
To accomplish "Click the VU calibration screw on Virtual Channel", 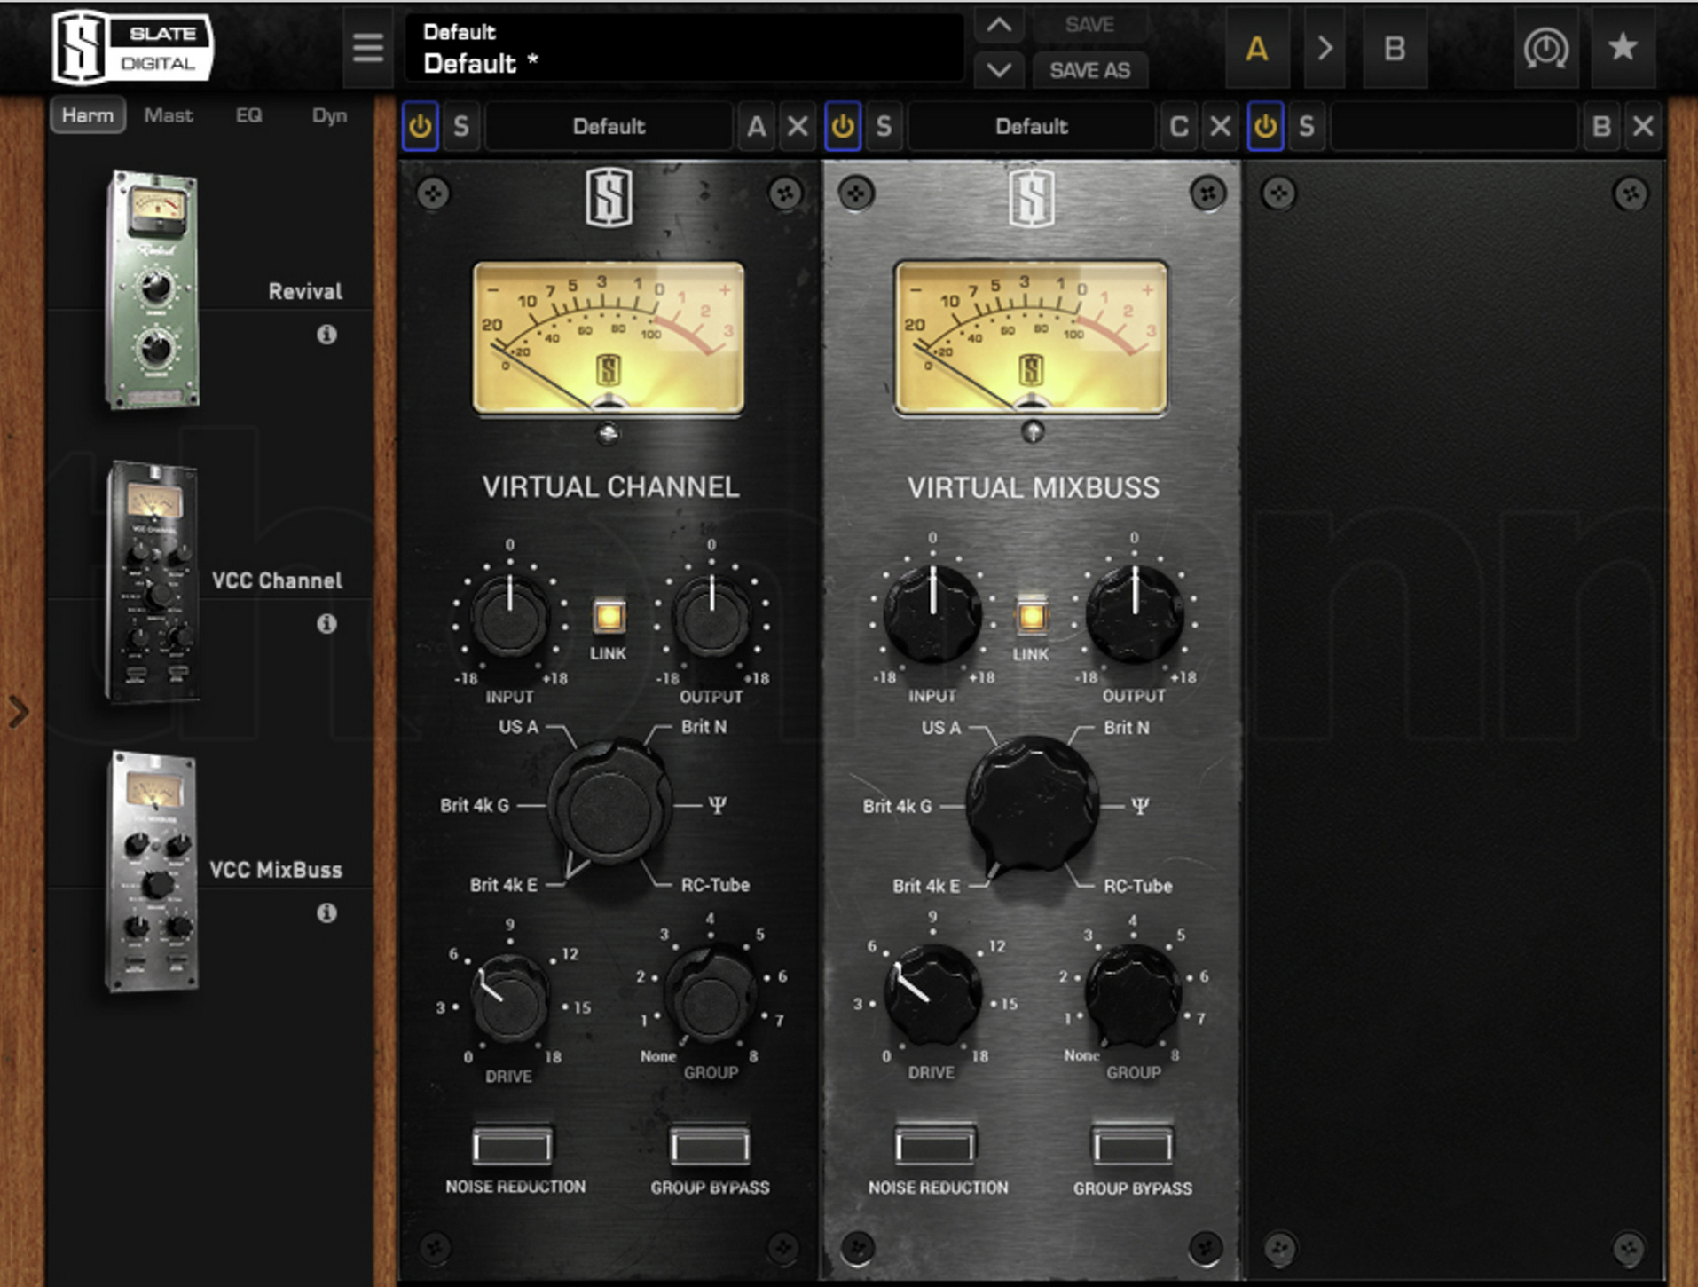I will coord(609,434).
